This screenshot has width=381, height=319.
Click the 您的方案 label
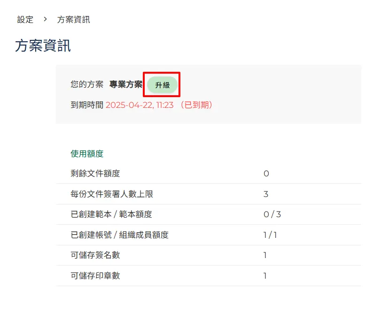coord(87,85)
